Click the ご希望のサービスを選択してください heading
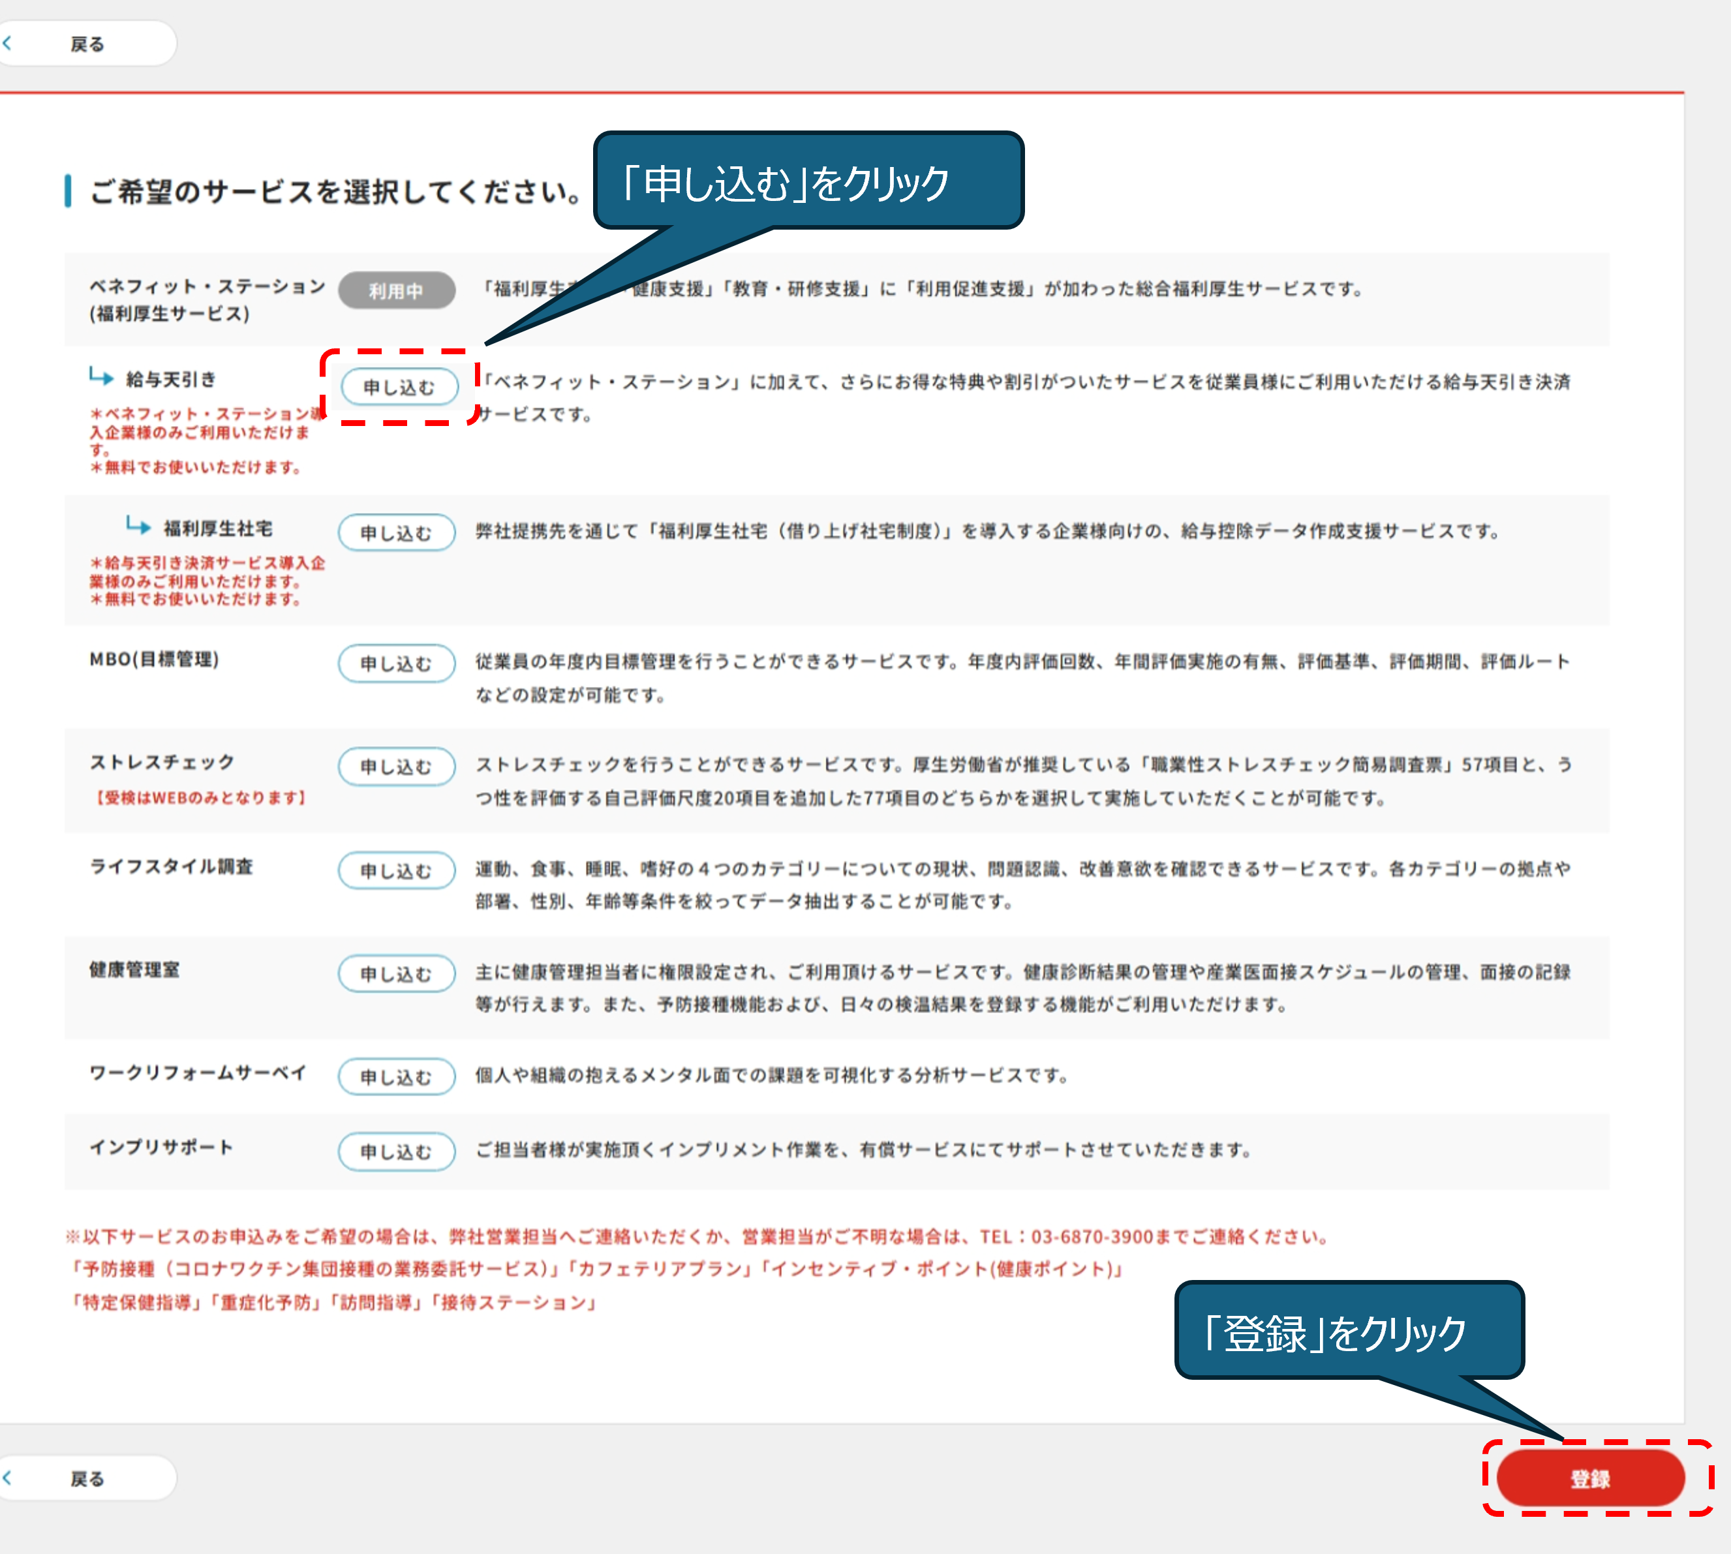This screenshot has height=1554, width=1731. click(335, 191)
